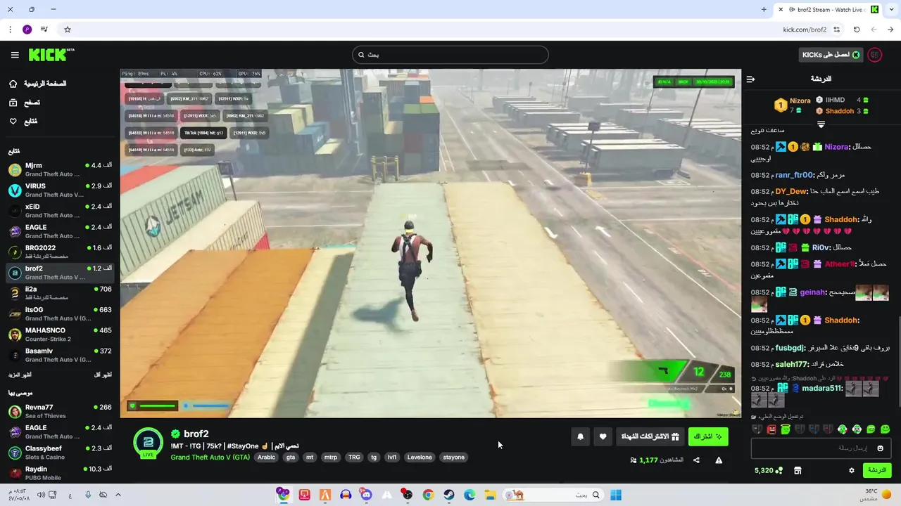Open File Explorer from the taskbar
The height and width of the screenshot is (506, 901).
pyautogui.click(x=490, y=495)
